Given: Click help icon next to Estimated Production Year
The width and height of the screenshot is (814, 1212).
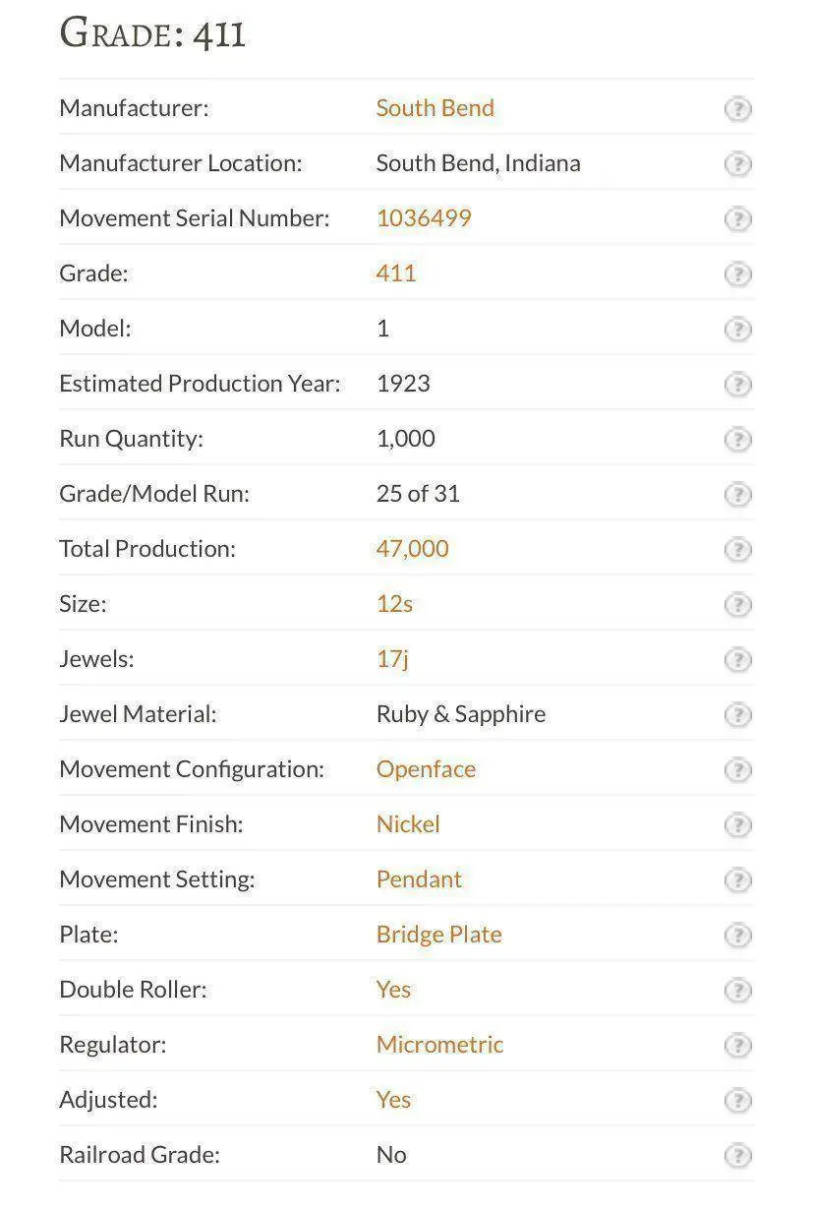Looking at the screenshot, I should pyautogui.click(x=737, y=385).
